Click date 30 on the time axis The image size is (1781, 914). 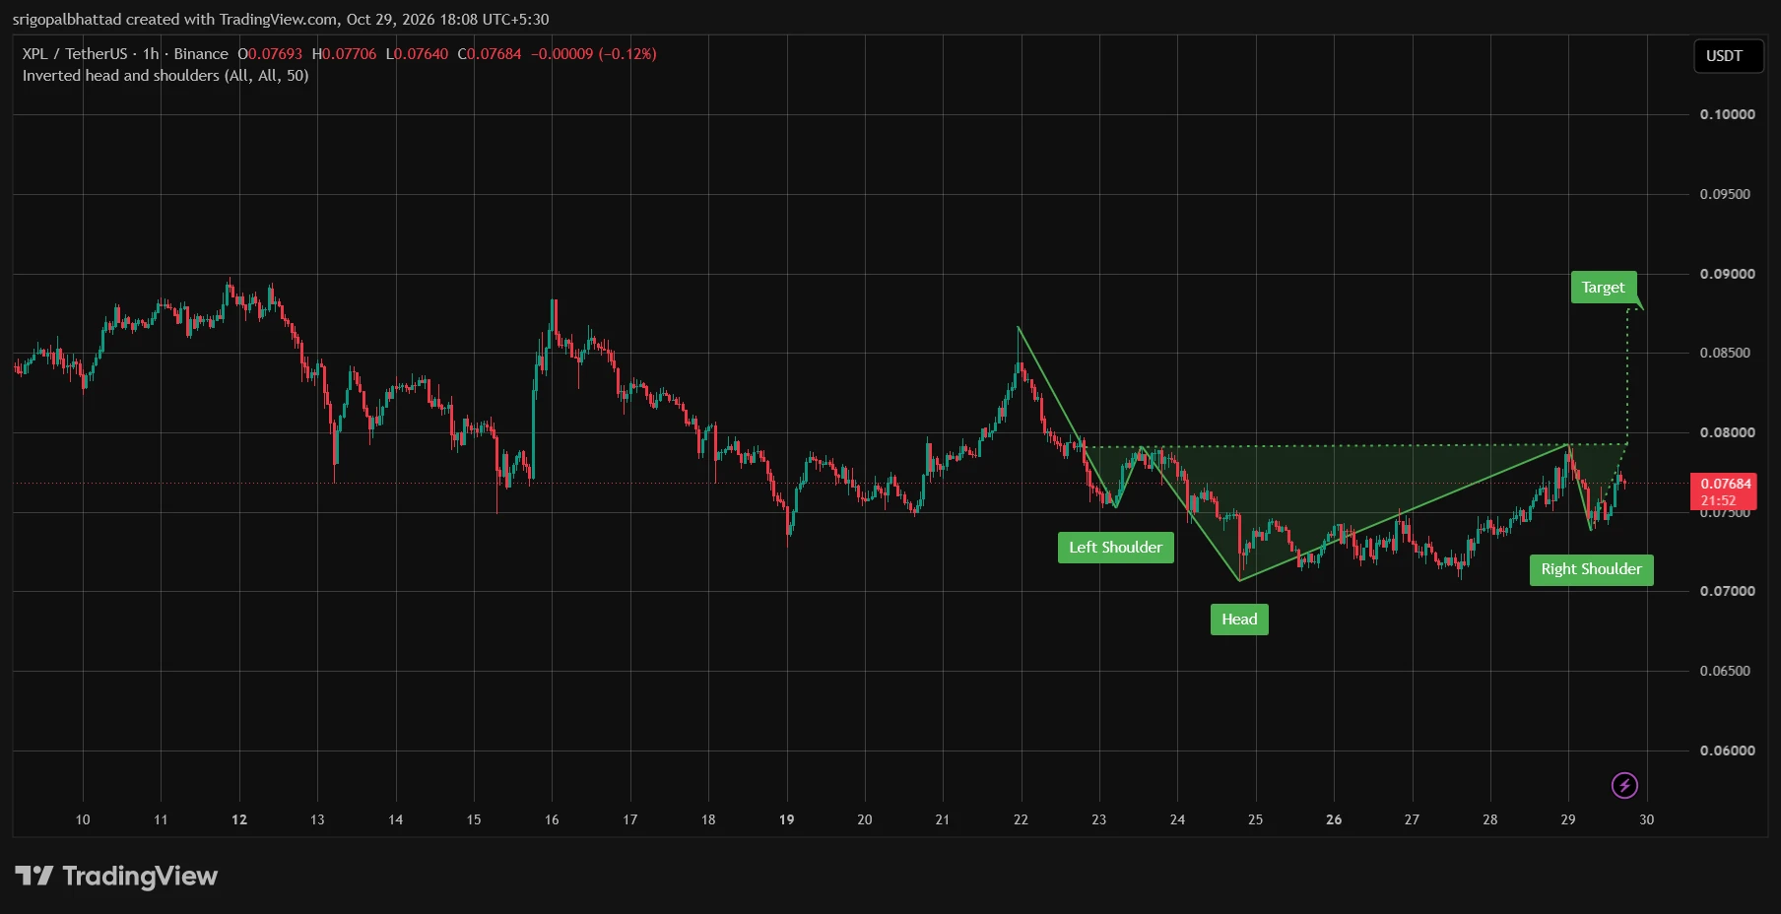1646,819
